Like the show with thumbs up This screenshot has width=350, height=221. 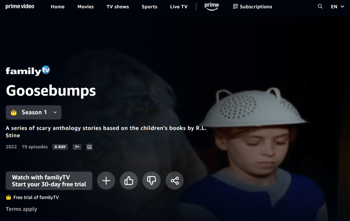click(129, 180)
